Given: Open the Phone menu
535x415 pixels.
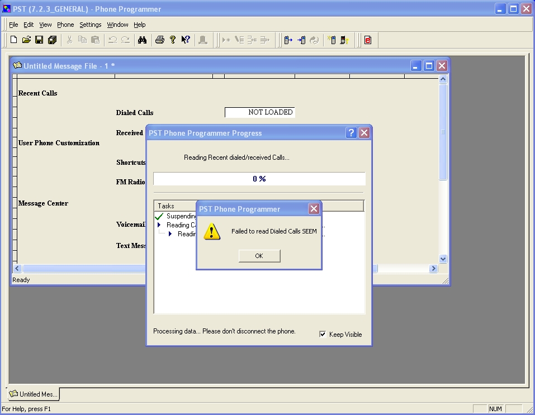Looking at the screenshot, I should (65, 25).
